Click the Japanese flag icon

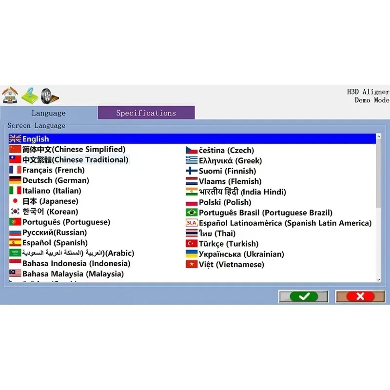tap(15, 201)
